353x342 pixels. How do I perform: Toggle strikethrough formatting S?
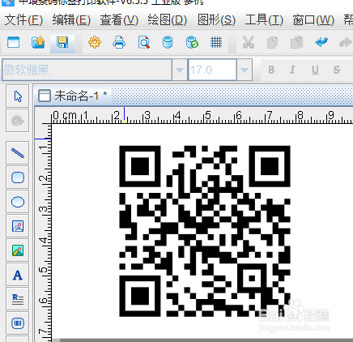point(337,70)
